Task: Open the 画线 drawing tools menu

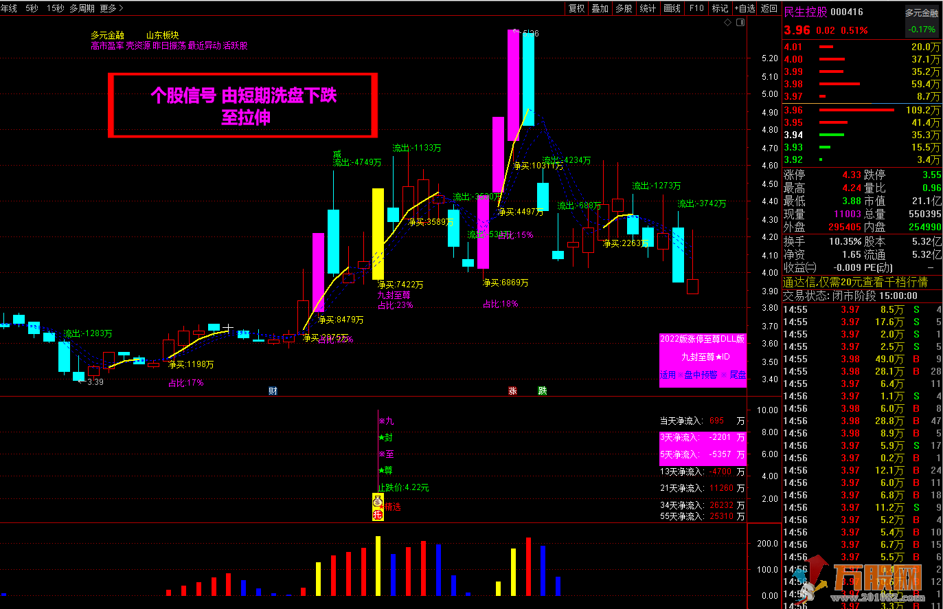Action: 672,8
